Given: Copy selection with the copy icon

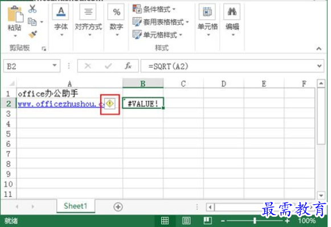Looking at the screenshot, I should point(32,22).
